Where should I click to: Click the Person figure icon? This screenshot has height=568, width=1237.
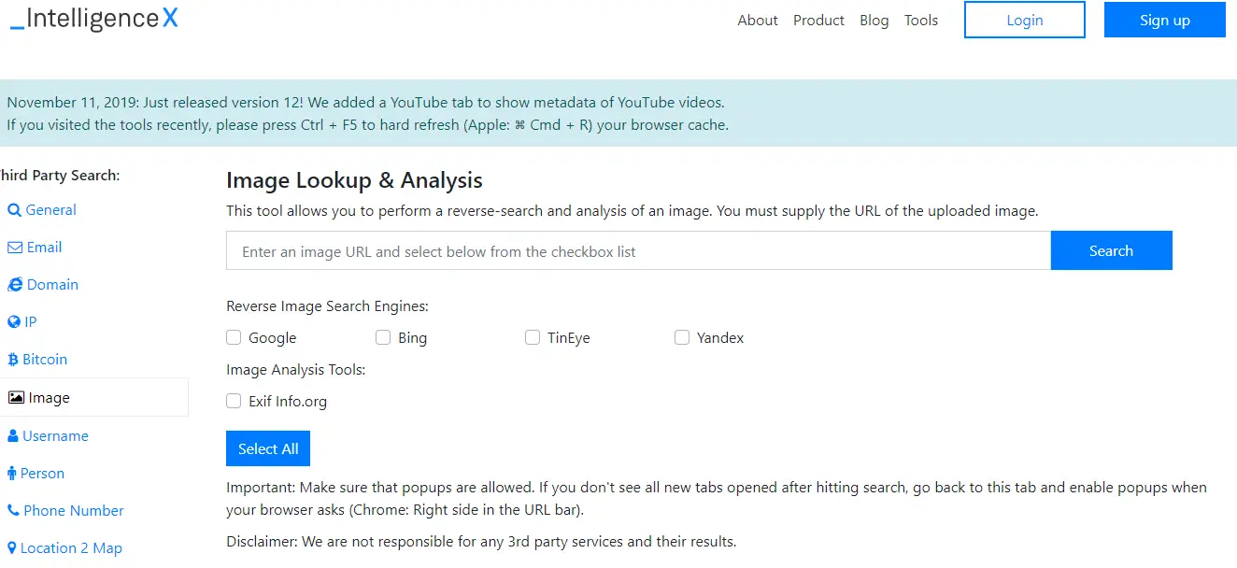(x=12, y=474)
